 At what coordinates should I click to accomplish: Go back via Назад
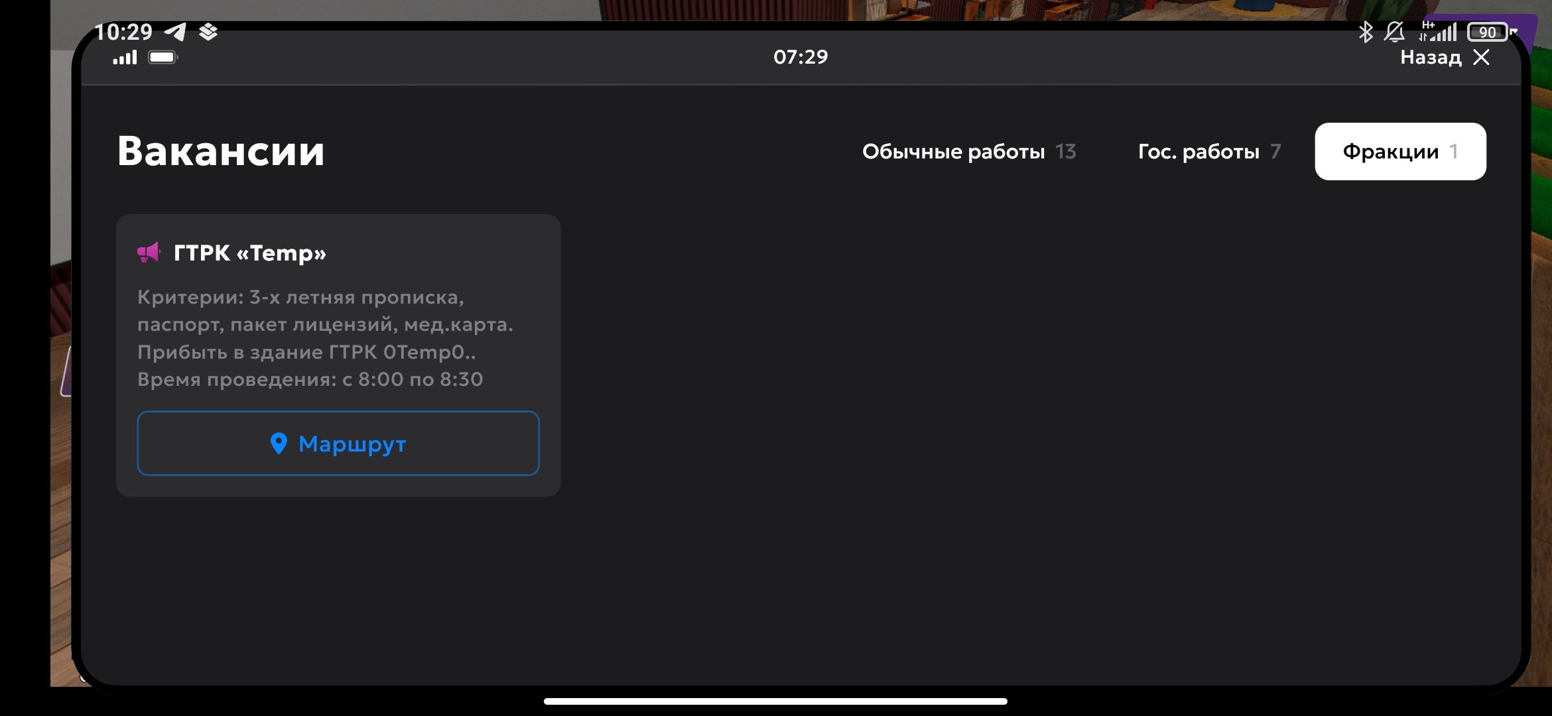pos(1431,58)
